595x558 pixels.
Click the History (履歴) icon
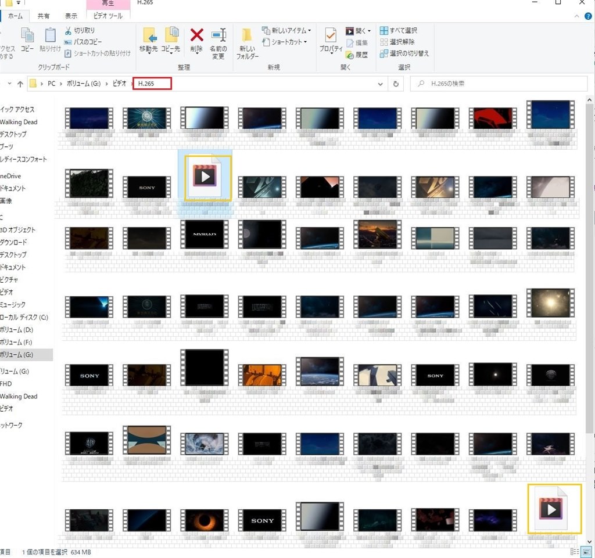pos(350,55)
